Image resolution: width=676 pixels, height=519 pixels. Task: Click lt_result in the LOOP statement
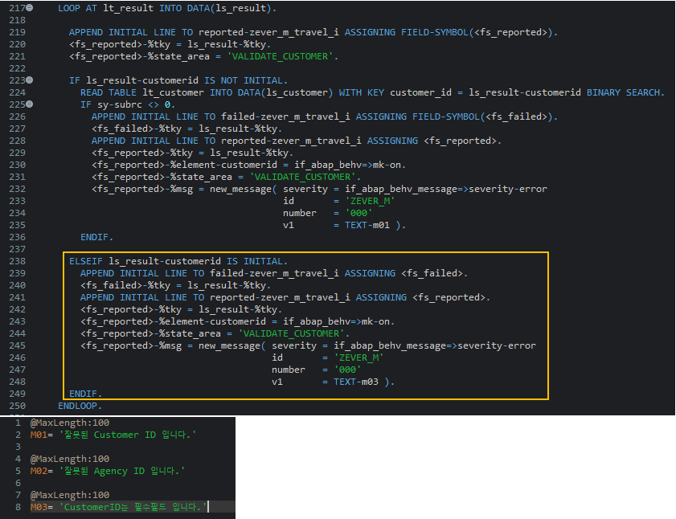click(x=128, y=8)
